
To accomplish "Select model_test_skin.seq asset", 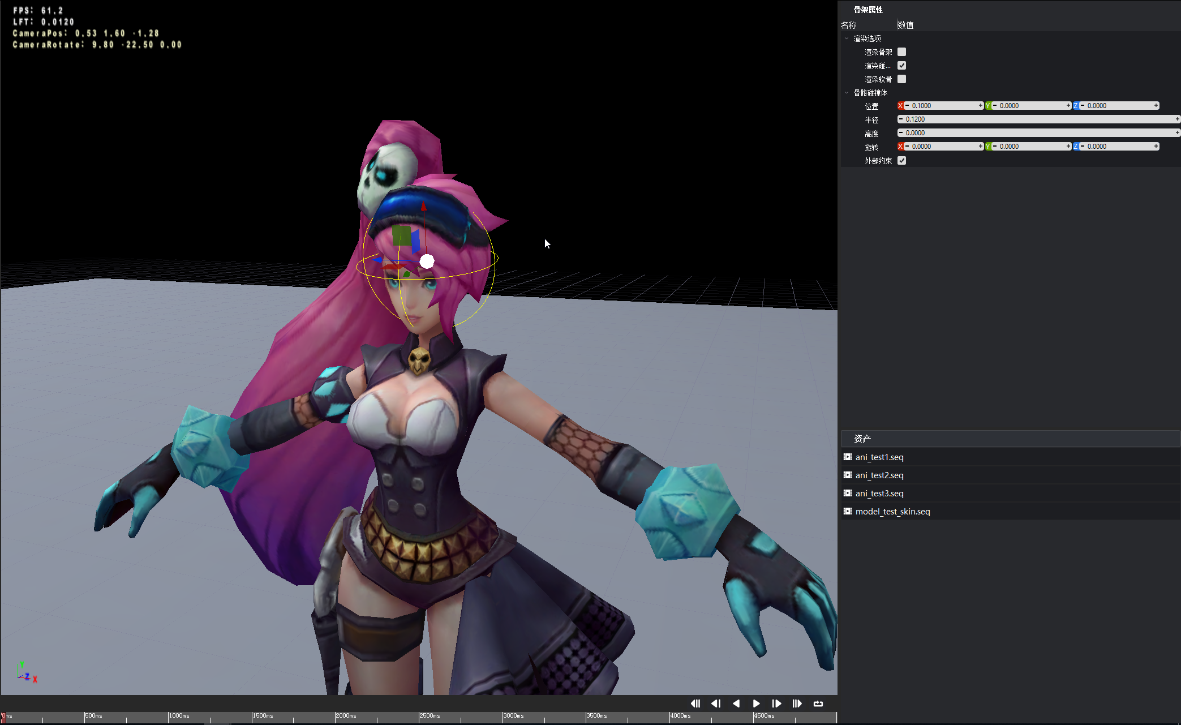I will [x=1011, y=512].
